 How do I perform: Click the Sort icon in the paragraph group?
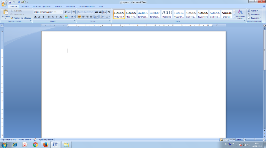105,12
